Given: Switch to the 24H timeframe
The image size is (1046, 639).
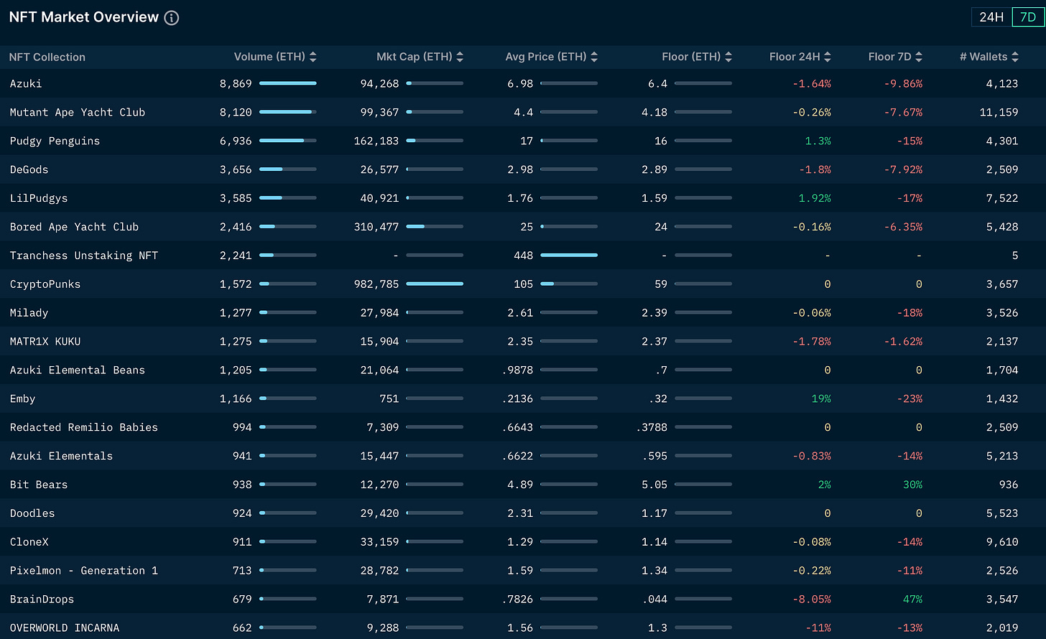Looking at the screenshot, I should click(991, 17).
